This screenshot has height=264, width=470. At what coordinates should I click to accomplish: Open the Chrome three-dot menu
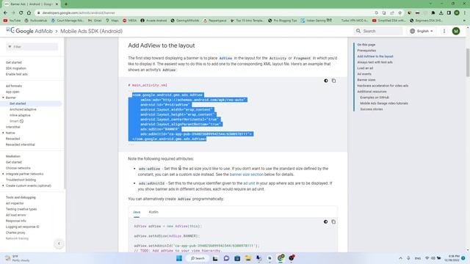click(x=465, y=13)
